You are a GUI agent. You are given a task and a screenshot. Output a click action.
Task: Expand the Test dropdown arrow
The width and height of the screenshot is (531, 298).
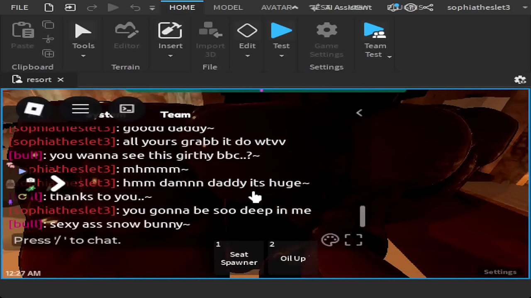(281, 56)
